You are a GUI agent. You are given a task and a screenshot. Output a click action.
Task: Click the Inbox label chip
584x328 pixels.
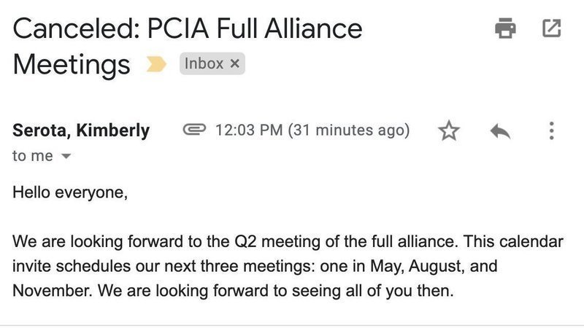pos(204,64)
